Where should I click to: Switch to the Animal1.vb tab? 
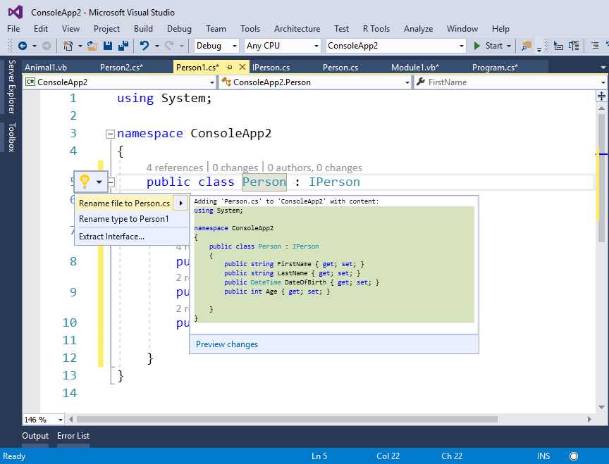[46, 68]
